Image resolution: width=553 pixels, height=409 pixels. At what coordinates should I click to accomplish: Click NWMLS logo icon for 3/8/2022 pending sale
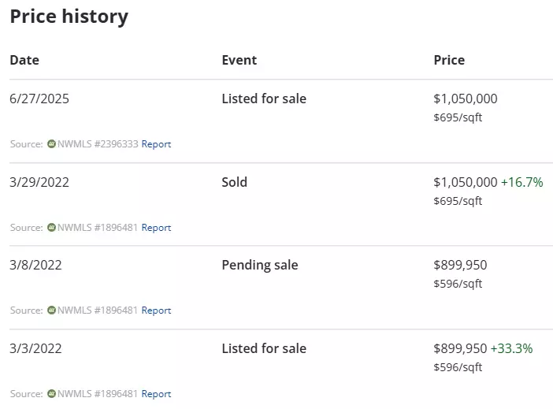tap(51, 310)
